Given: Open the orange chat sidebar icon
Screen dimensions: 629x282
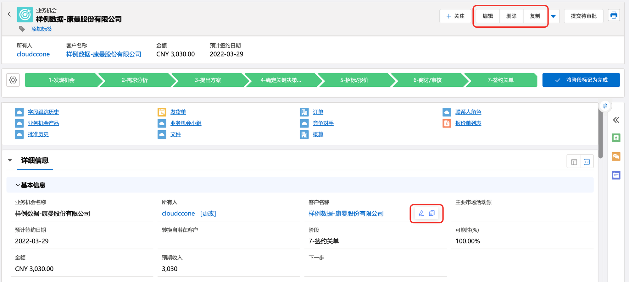Looking at the screenshot, I should tap(616, 156).
